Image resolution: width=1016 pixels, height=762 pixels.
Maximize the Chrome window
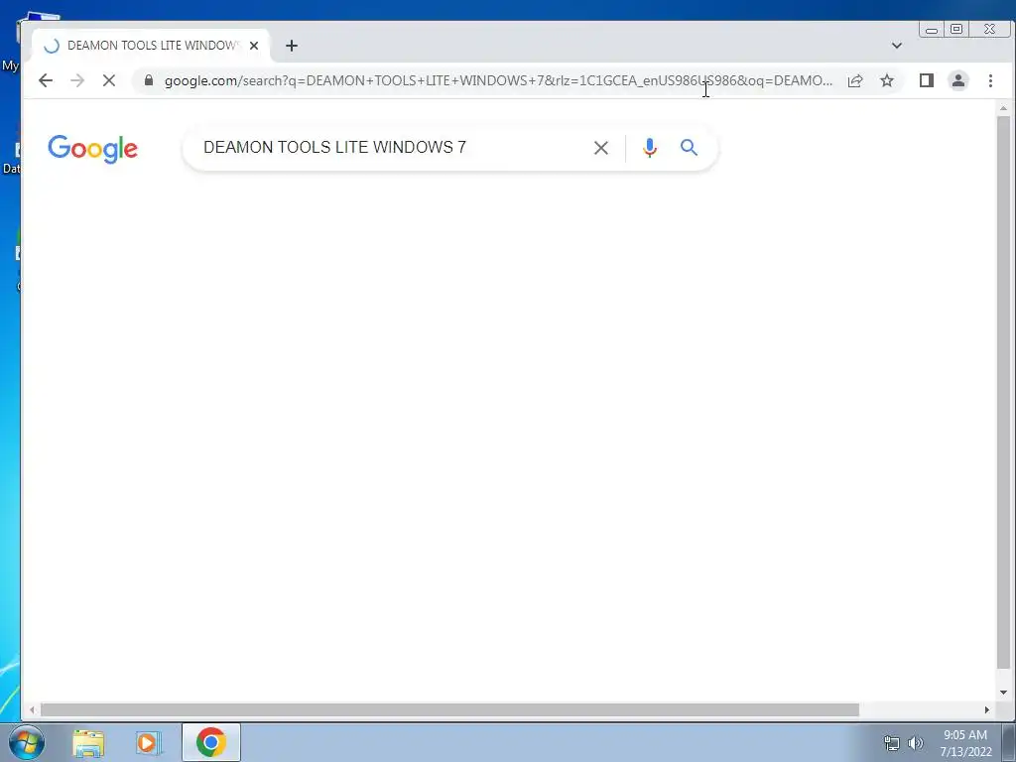click(956, 29)
